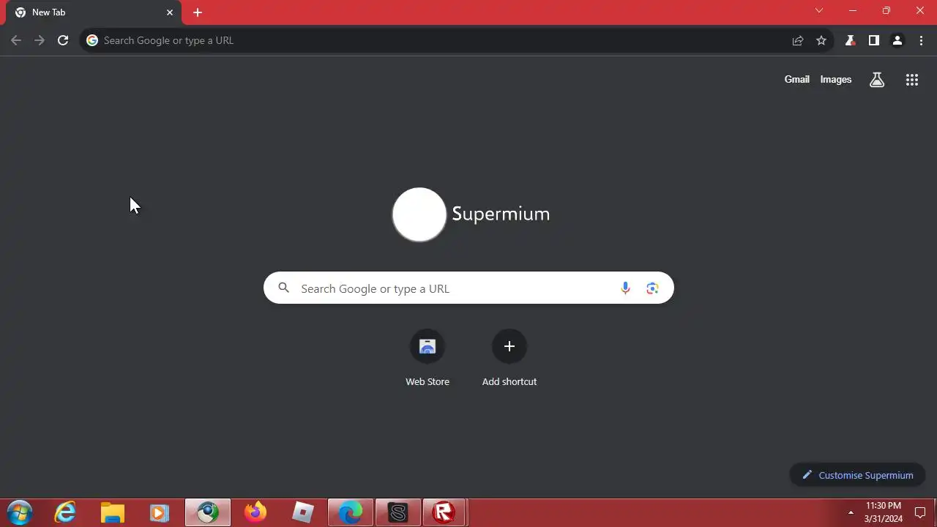This screenshot has width=937, height=527.
Task: Select the New Tab tab
Action: click(x=93, y=12)
